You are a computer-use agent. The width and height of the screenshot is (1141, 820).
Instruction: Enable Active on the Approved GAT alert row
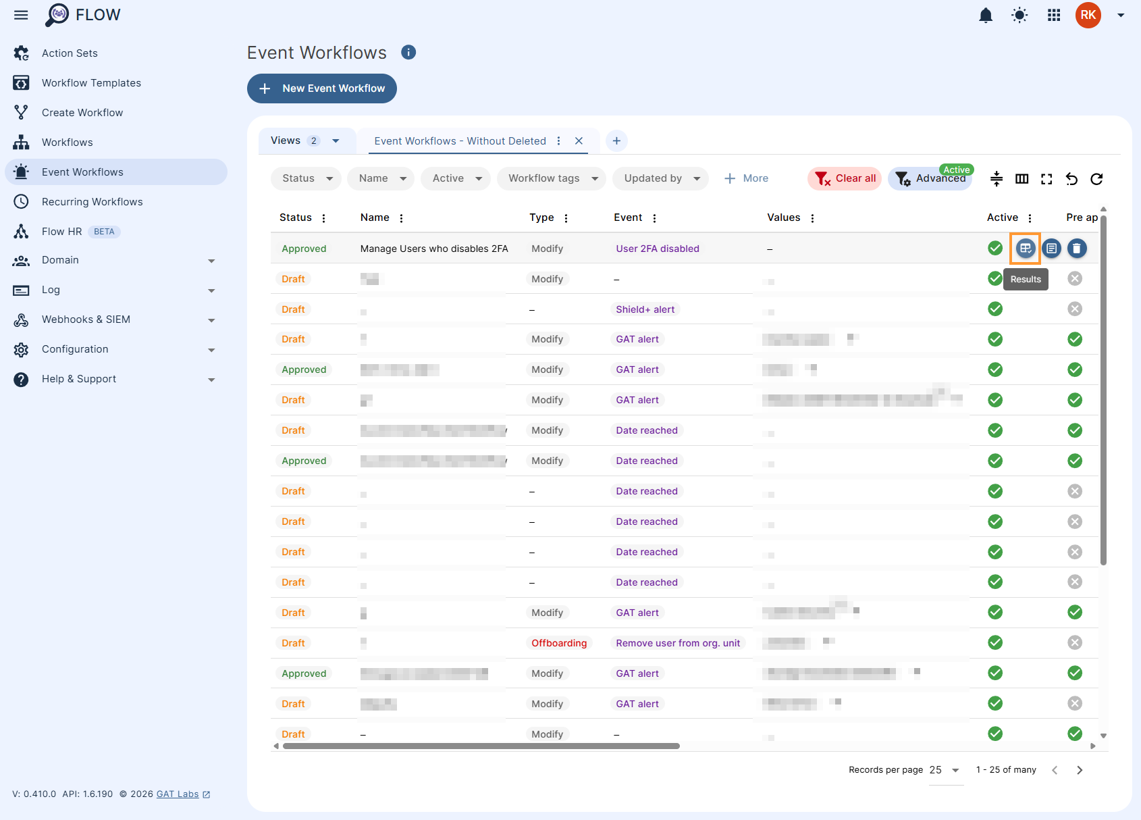click(x=994, y=369)
